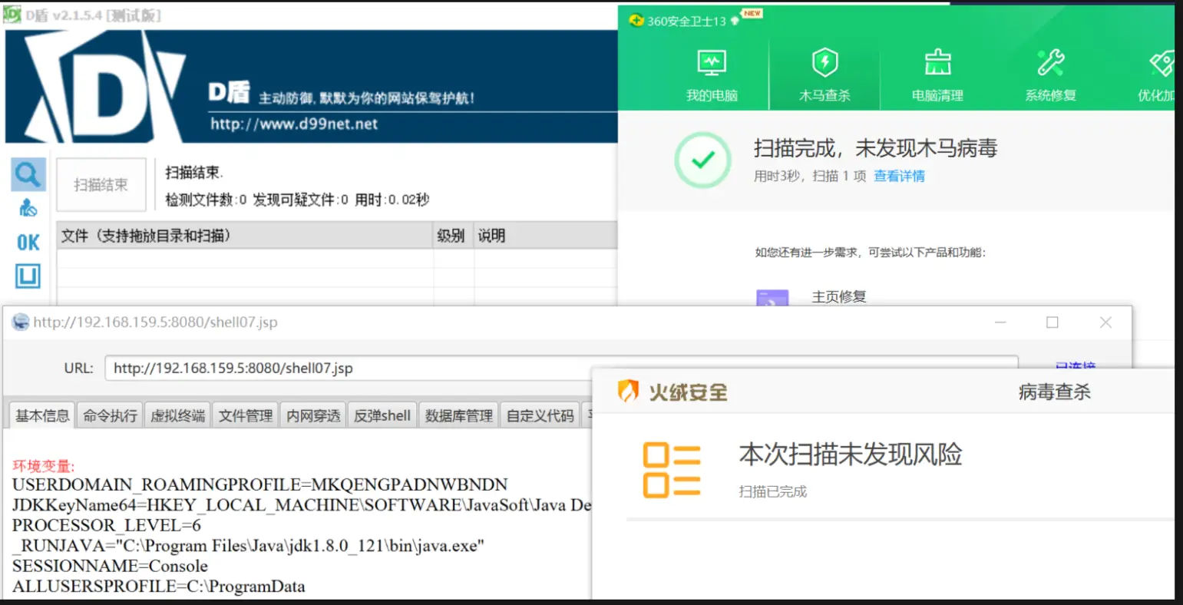Image resolution: width=1183 pixels, height=605 pixels.
Task: Open 系统修复 wrench tool in 360
Action: coord(1050,75)
